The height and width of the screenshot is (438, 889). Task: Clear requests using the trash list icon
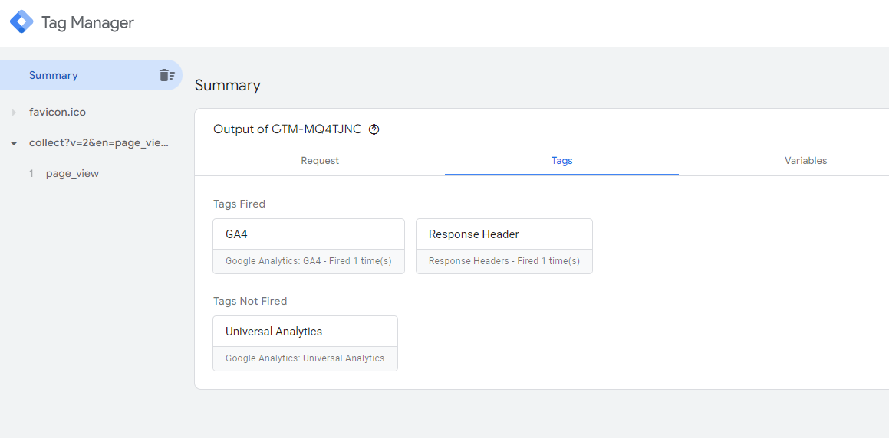click(166, 75)
